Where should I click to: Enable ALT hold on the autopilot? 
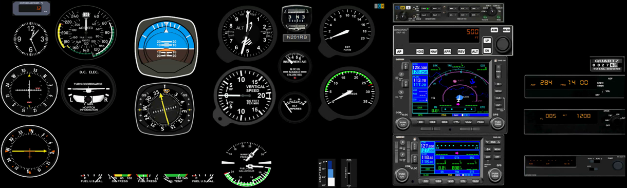coord(475,51)
